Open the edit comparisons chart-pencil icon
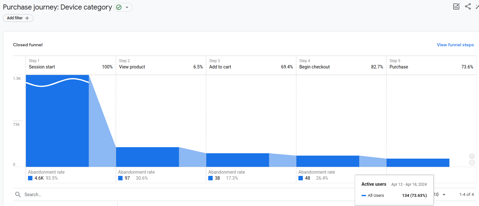Image resolution: width=479 pixels, height=206 pixels. point(456,6)
